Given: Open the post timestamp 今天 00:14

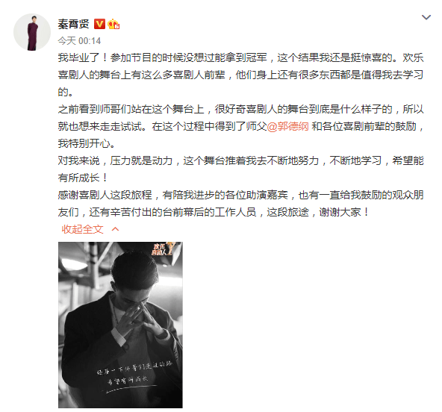Looking at the screenshot, I should (79, 41).
